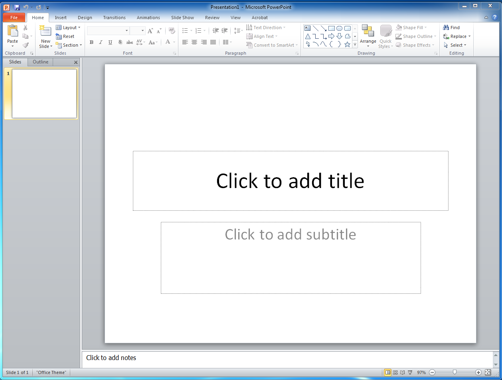Select the Find binoculars icon
Screen dimensions: 502x380
tap(446, 28)
